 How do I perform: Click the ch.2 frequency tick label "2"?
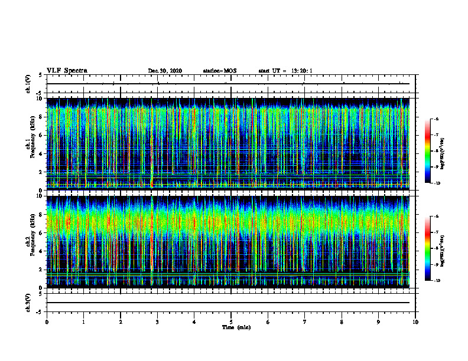coord(41,270)
